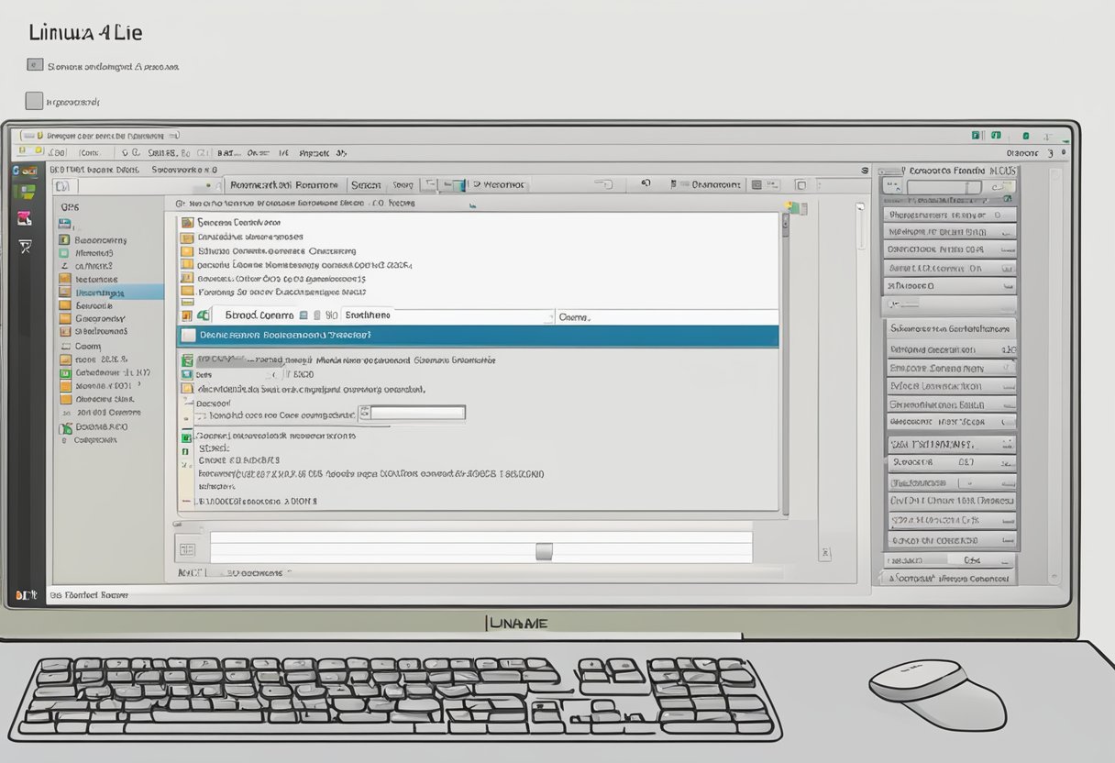Viewport: 1115px width, 763px height.
Task: Switch to the Roomenkdi Rorrorne tab
Action: click(x=283, y=184)
